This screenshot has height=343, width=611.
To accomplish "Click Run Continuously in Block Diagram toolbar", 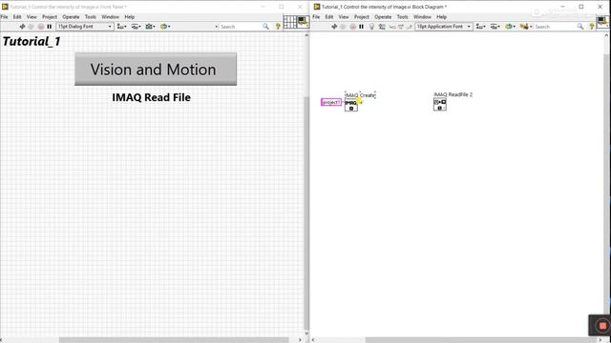I will (344, 27).
